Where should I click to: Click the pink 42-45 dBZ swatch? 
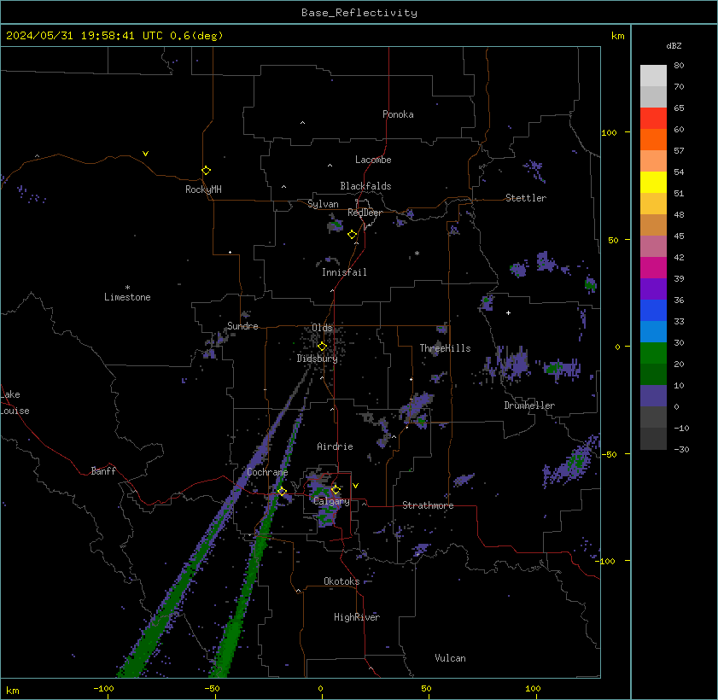click(653, 247)
